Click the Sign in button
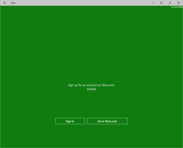 [x=70, y=121]
